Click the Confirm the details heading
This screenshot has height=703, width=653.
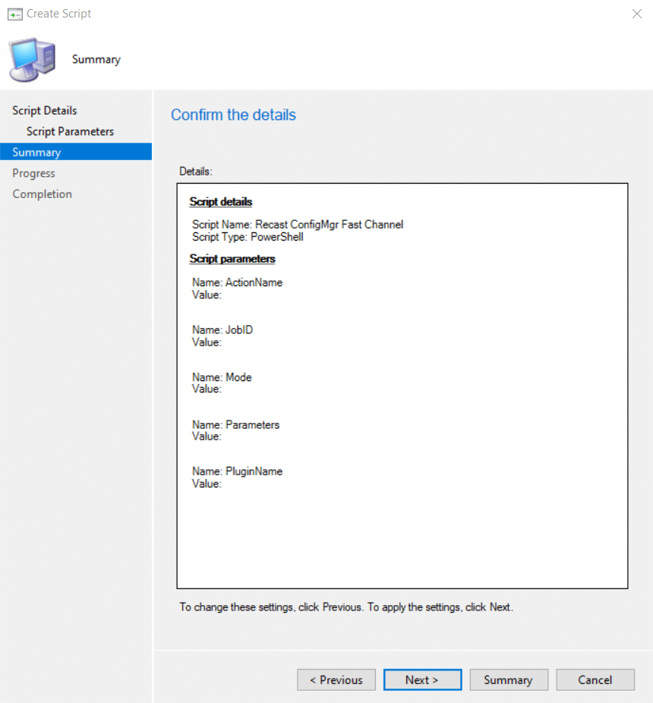[x=233, y=115]
